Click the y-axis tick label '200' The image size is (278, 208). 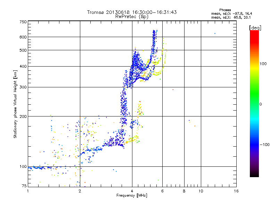click(23, 116)
